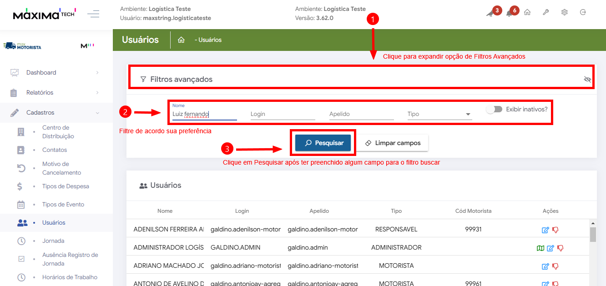Click apelido cell galdino.admin
Image resolution: width=606 pixels, height=286 pixels.
pyautogui.click(x=308, y=247)
